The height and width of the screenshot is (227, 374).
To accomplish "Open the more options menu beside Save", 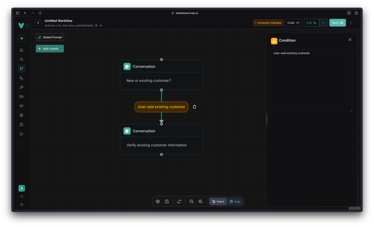I will click(351, 23).
